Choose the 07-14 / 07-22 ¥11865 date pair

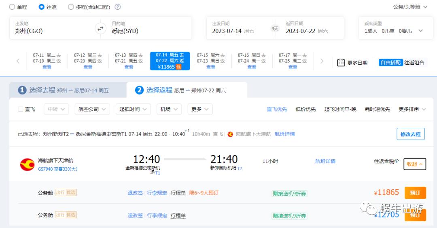coord(170,61)
